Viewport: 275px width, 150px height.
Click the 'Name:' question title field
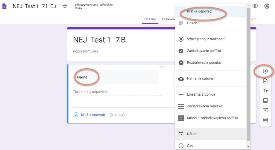[116, 77]
